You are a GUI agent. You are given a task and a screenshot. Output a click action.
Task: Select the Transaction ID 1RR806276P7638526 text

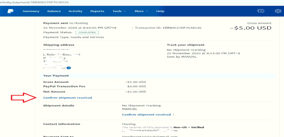click(x=168, y=28)
